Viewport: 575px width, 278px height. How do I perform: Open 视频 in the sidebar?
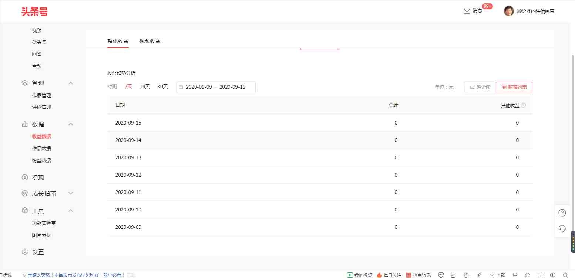tap(37, 30)
